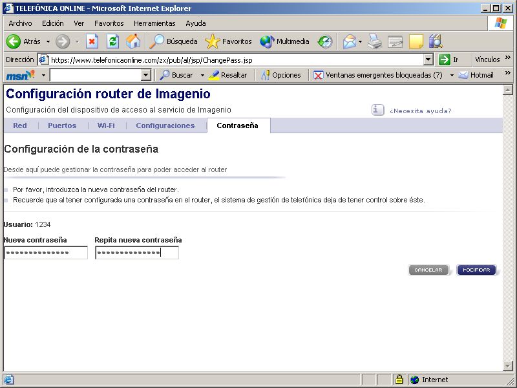This screenshot has width=517, height=388.
Task: Select the Contraseña tab
Action: (237, 125)
